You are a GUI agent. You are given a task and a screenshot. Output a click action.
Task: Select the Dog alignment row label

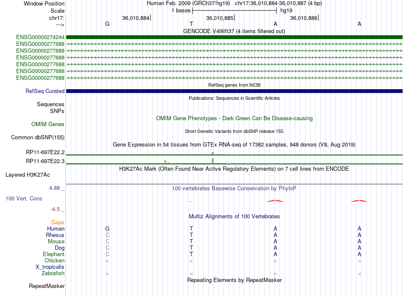[60, 248]
